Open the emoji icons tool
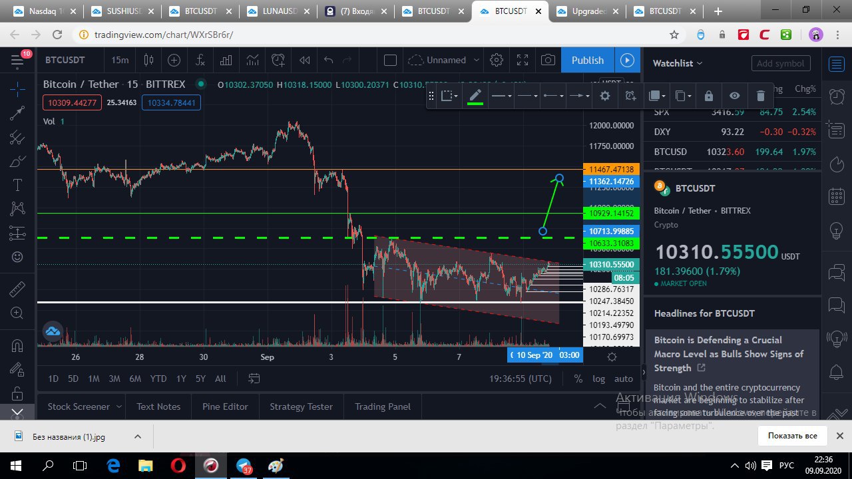This screenshot has width=852, height=479. click(x=17, y=257)
